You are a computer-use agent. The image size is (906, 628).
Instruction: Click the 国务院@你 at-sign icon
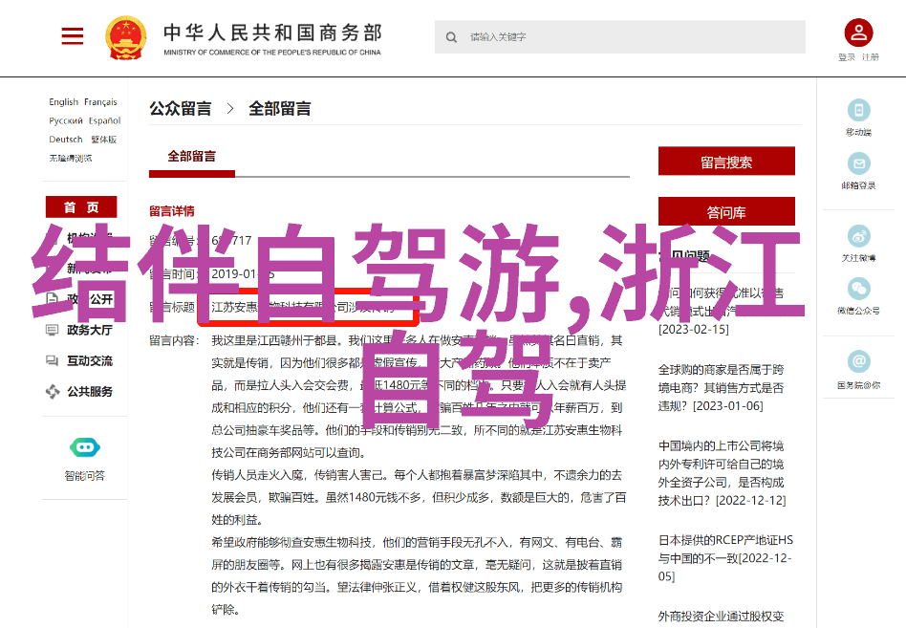[x=858, y=361]
